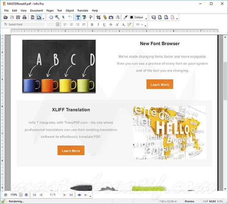Click the Print icon

pyautogui.click(x=24, y=17)
